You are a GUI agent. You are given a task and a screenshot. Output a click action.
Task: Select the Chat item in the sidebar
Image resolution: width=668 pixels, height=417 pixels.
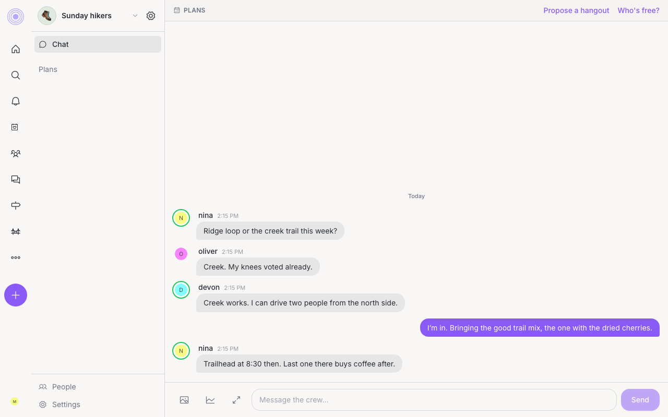98,44
